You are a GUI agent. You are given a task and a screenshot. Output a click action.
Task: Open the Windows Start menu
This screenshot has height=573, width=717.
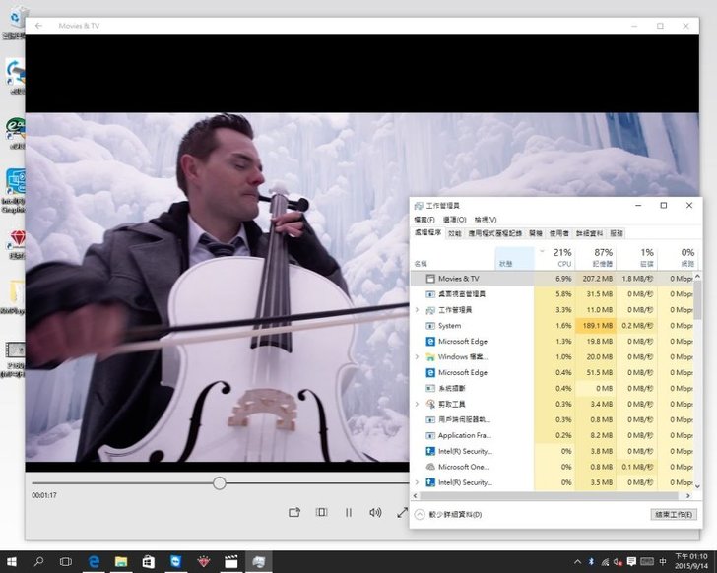(x=13, y=561)
